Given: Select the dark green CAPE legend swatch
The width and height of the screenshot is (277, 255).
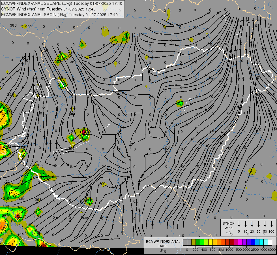Looking at the screenshot, I should (198, 242).
